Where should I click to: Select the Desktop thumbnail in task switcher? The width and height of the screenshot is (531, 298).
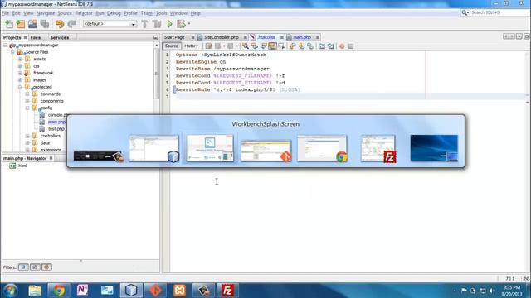[x=434, y=148]
